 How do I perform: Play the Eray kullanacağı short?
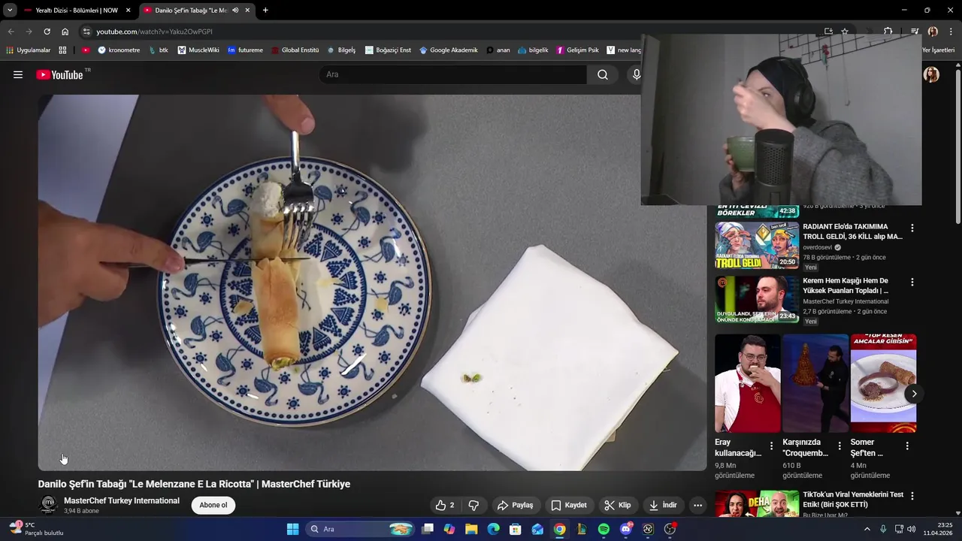point(748,383)
